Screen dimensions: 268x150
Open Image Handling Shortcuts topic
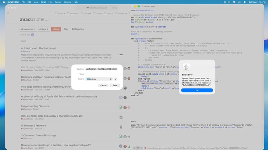pos(35,106)
